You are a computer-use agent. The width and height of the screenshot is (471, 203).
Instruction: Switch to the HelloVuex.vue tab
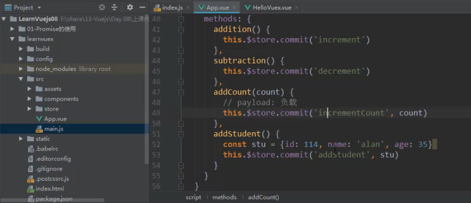pos(271,7)
